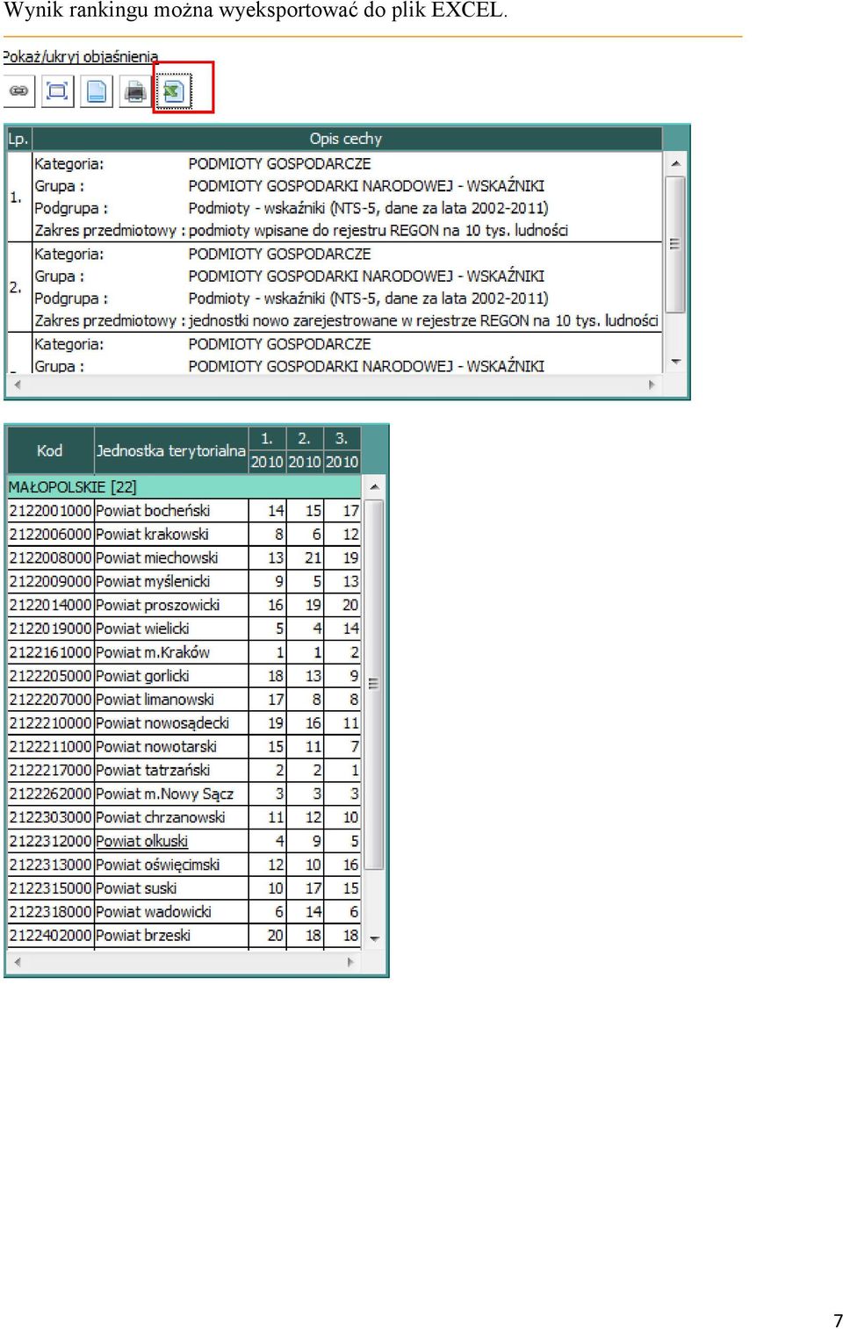
Task: Select row 'Powiat nowosądecki'
Action: pos(184,723)
